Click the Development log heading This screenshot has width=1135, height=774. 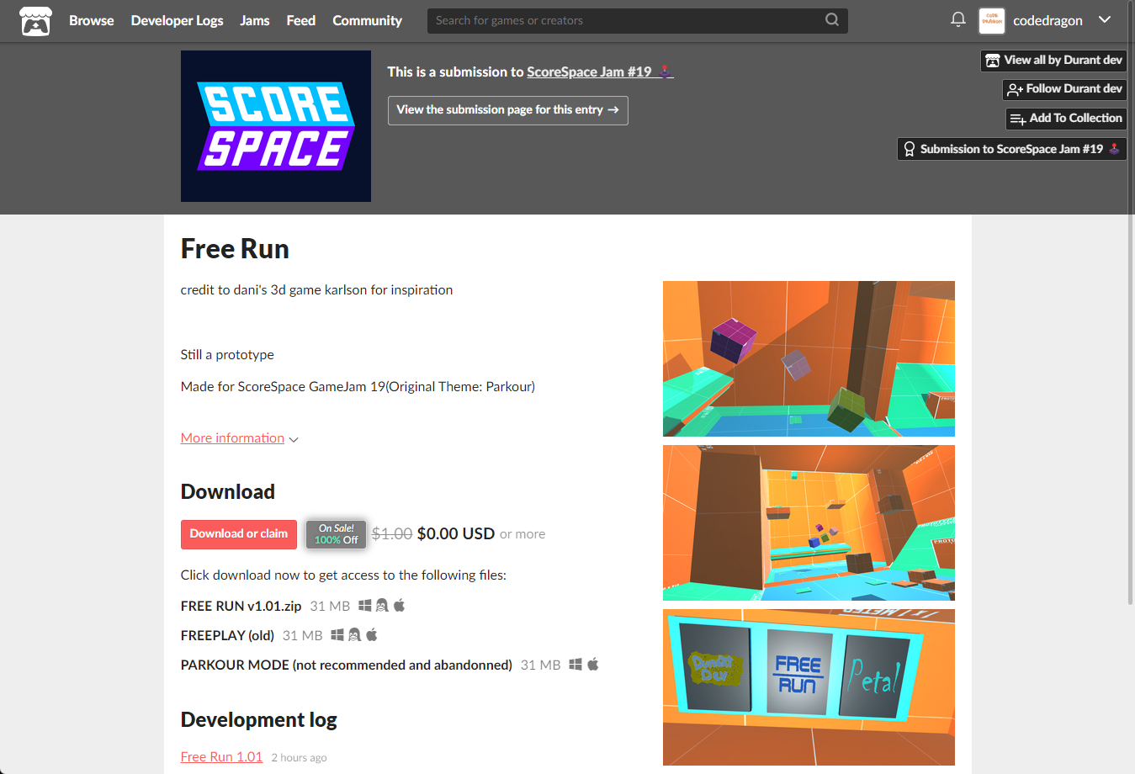[x=259, y=719]
